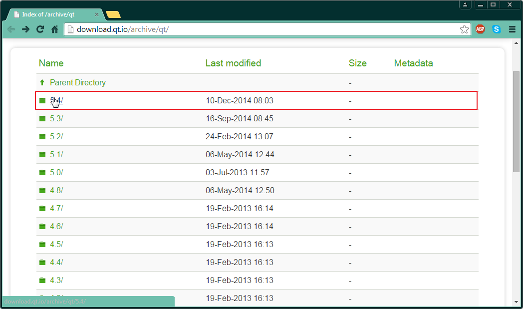Screen dimensions: 523x309
Task: Click the folder icon for 5.3/
Action: (x=42, y=118)
